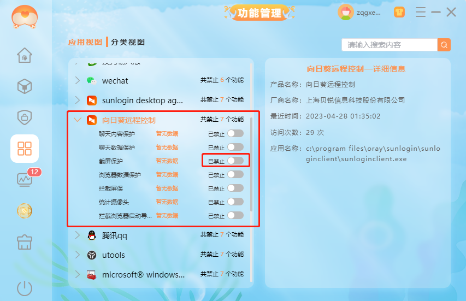Expand the sunlogin desktop agent chevron
Image resolution: width=466 pixels, height=301 pixels.
[78, 100]
